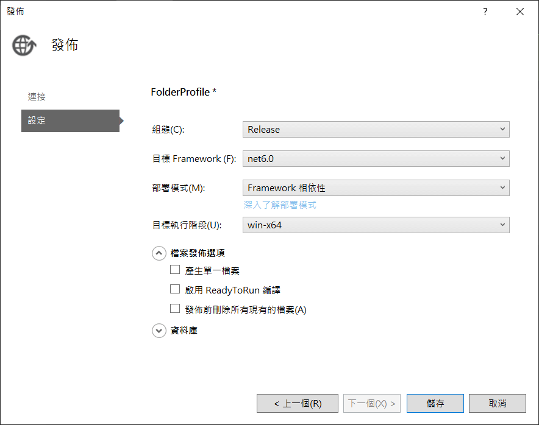This screenshot has height=425, width=539.
Task: Go back with the 上一個 button
Action: click(298, 403)
